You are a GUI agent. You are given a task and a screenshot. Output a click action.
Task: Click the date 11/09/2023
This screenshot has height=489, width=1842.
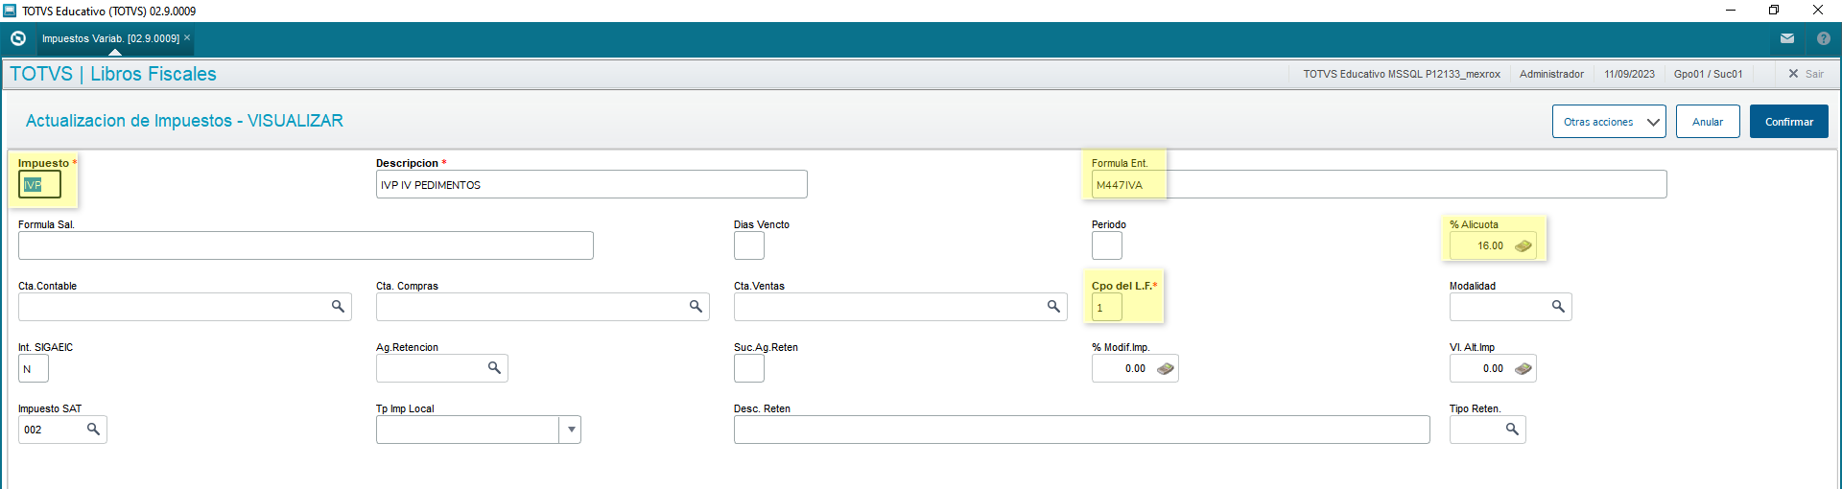tap(1629, 74)
